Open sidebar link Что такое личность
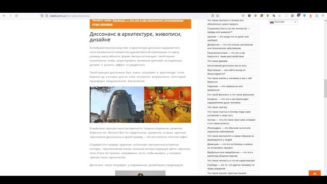 pos(231,160)
